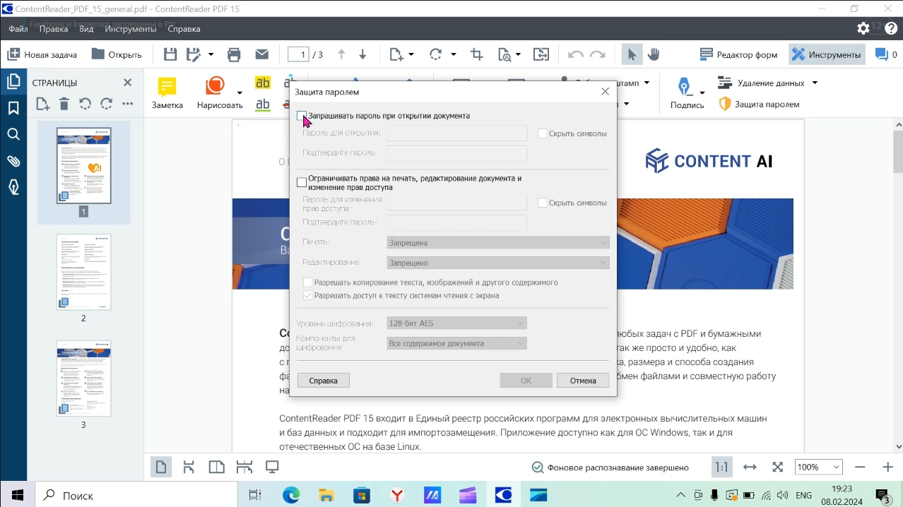
Task: Select page 2 thumbnail
Action: (83, 273)
